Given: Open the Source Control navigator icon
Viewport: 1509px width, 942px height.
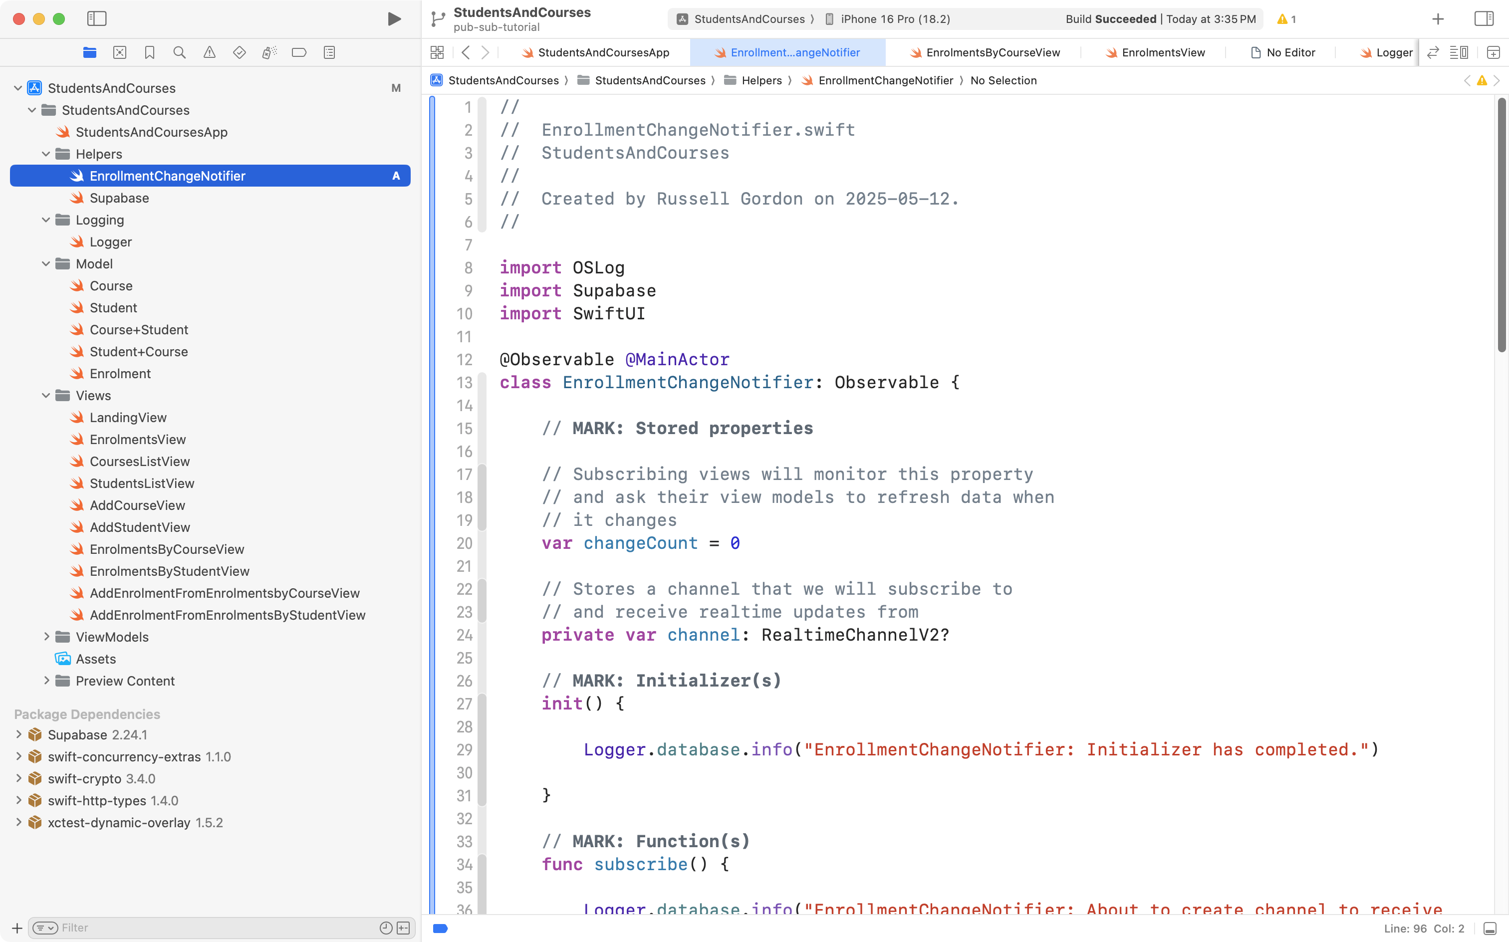Looking at the screenshot, I should click(120, 53).
